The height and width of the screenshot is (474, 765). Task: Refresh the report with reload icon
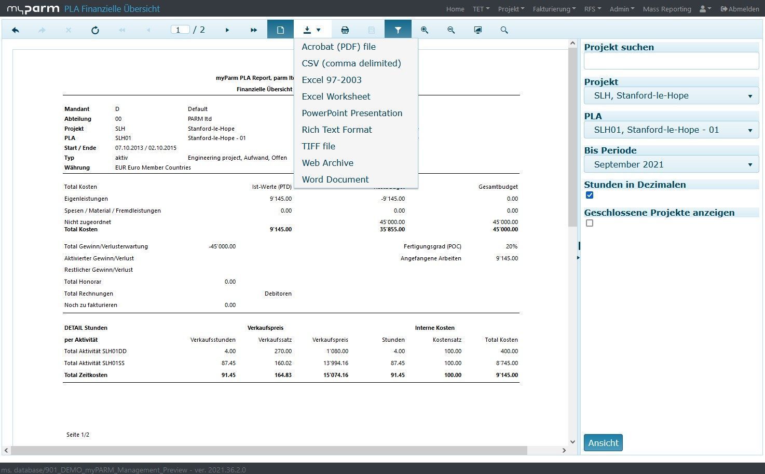coord(95,30)
